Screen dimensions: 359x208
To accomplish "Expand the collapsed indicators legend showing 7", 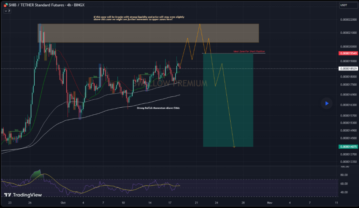I will click(7, 11).
